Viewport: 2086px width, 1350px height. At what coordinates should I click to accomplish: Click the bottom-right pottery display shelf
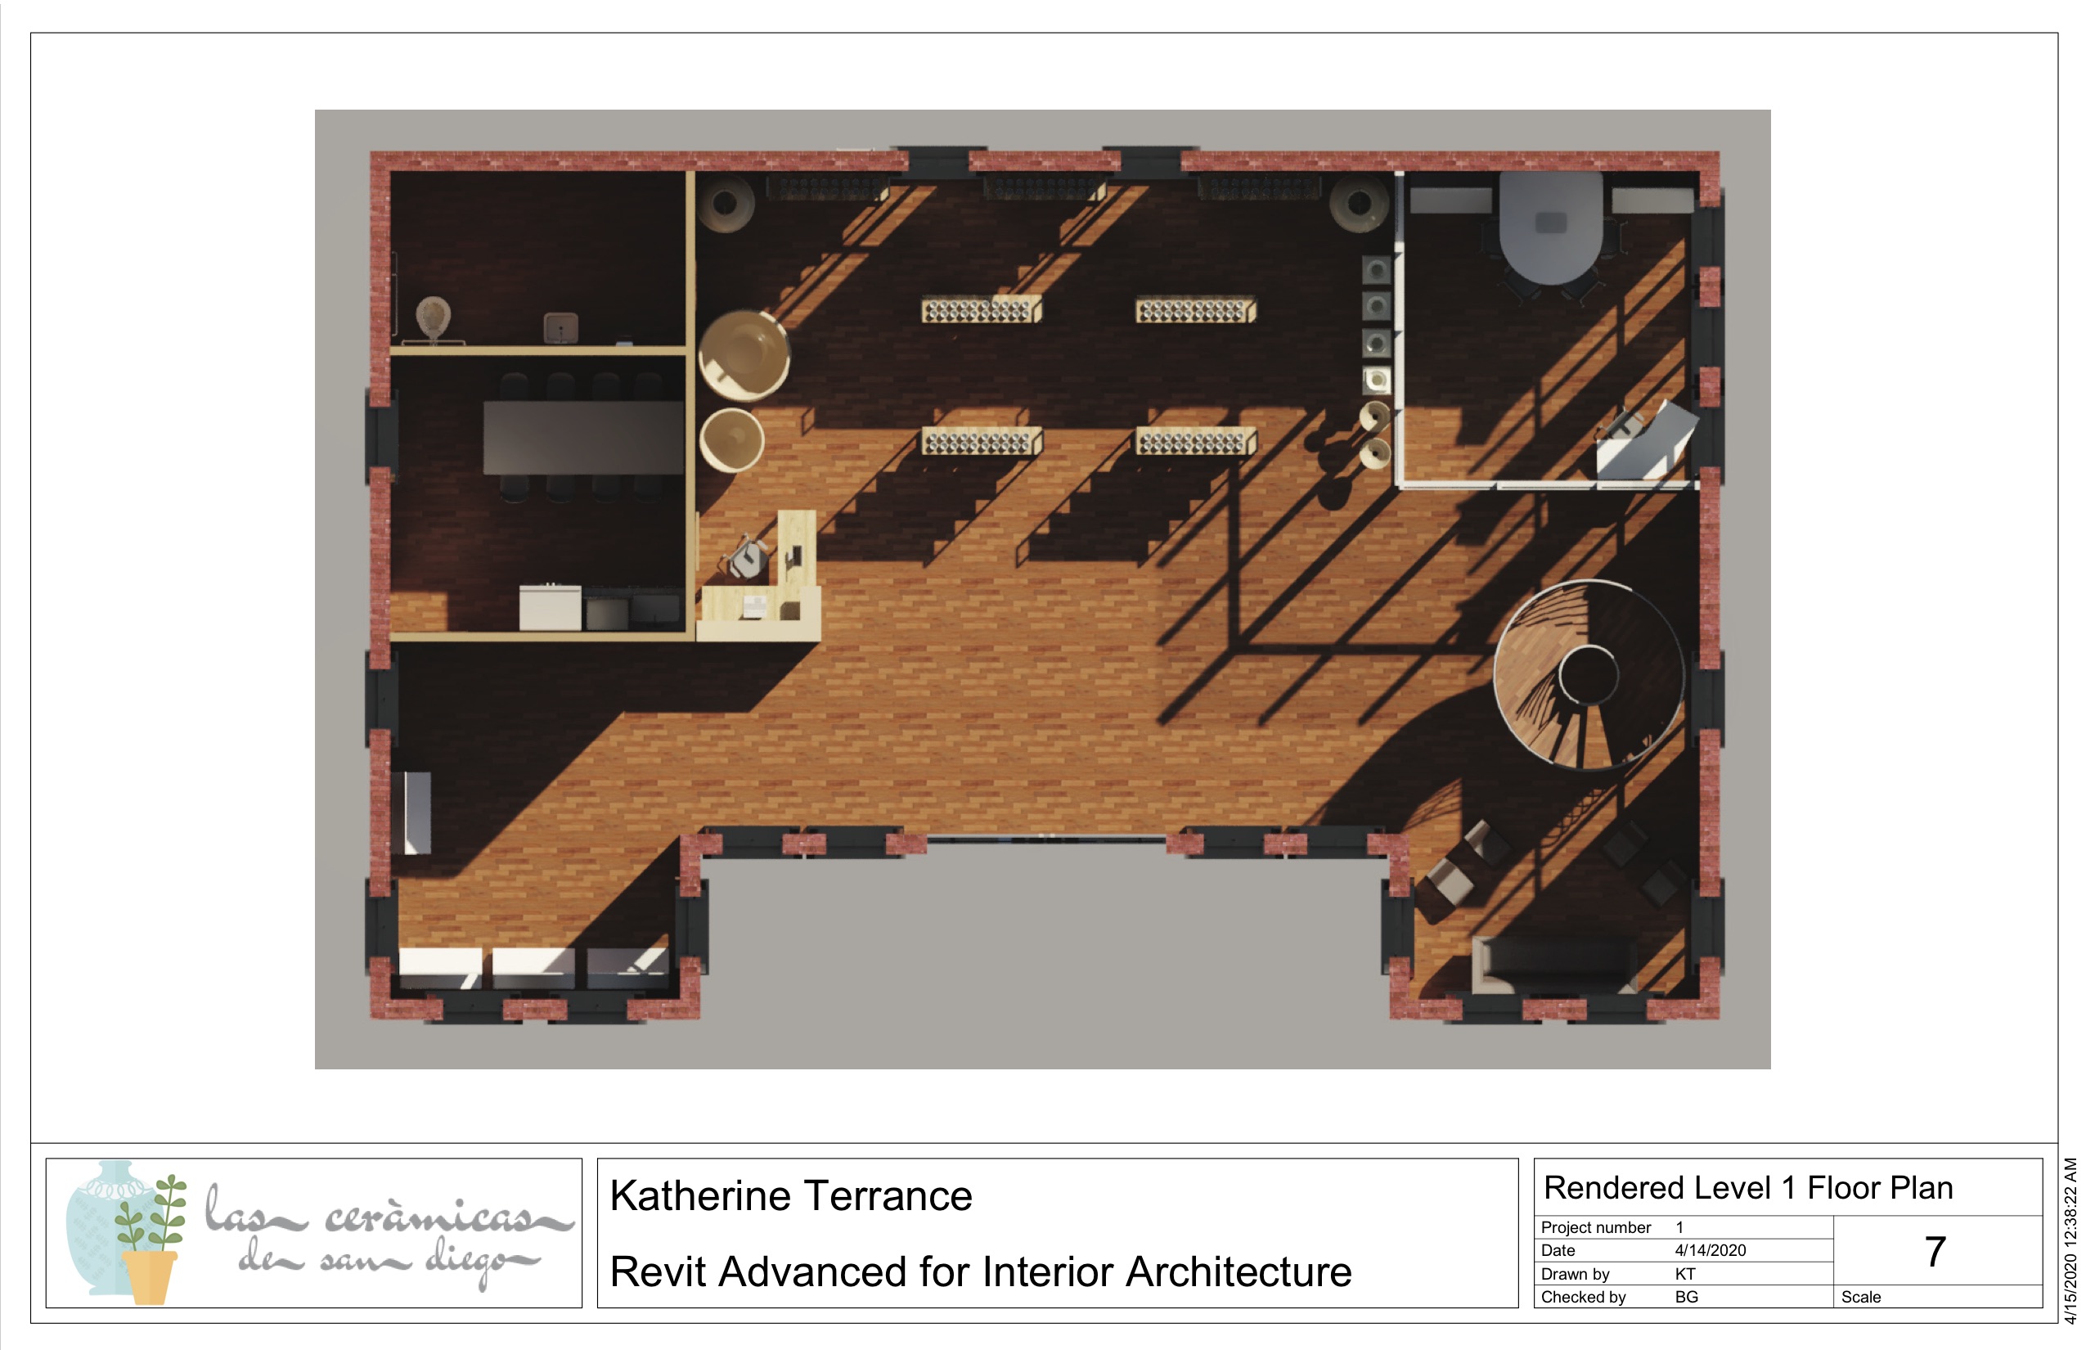1194,441
